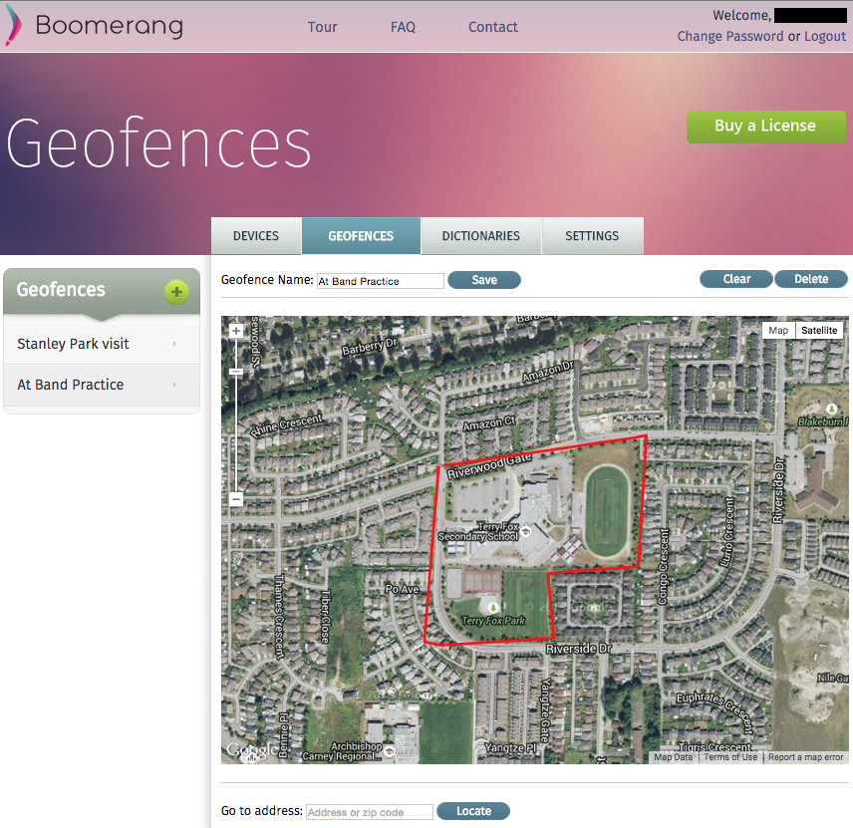The height and width of the screenshot is (828, 853).
Task: Open the Dictionaries tab
Action: [x=481, y=236]
